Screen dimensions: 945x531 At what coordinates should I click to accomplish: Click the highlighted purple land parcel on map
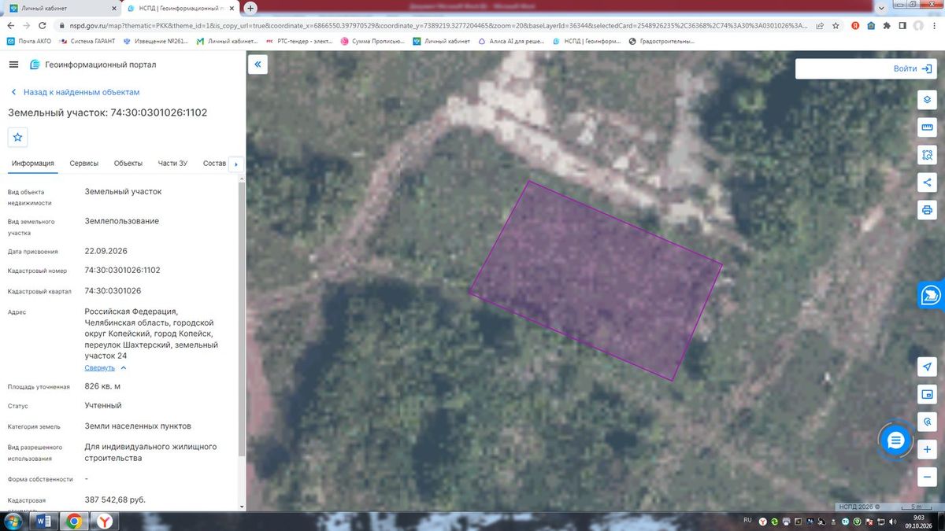[595, 281]
